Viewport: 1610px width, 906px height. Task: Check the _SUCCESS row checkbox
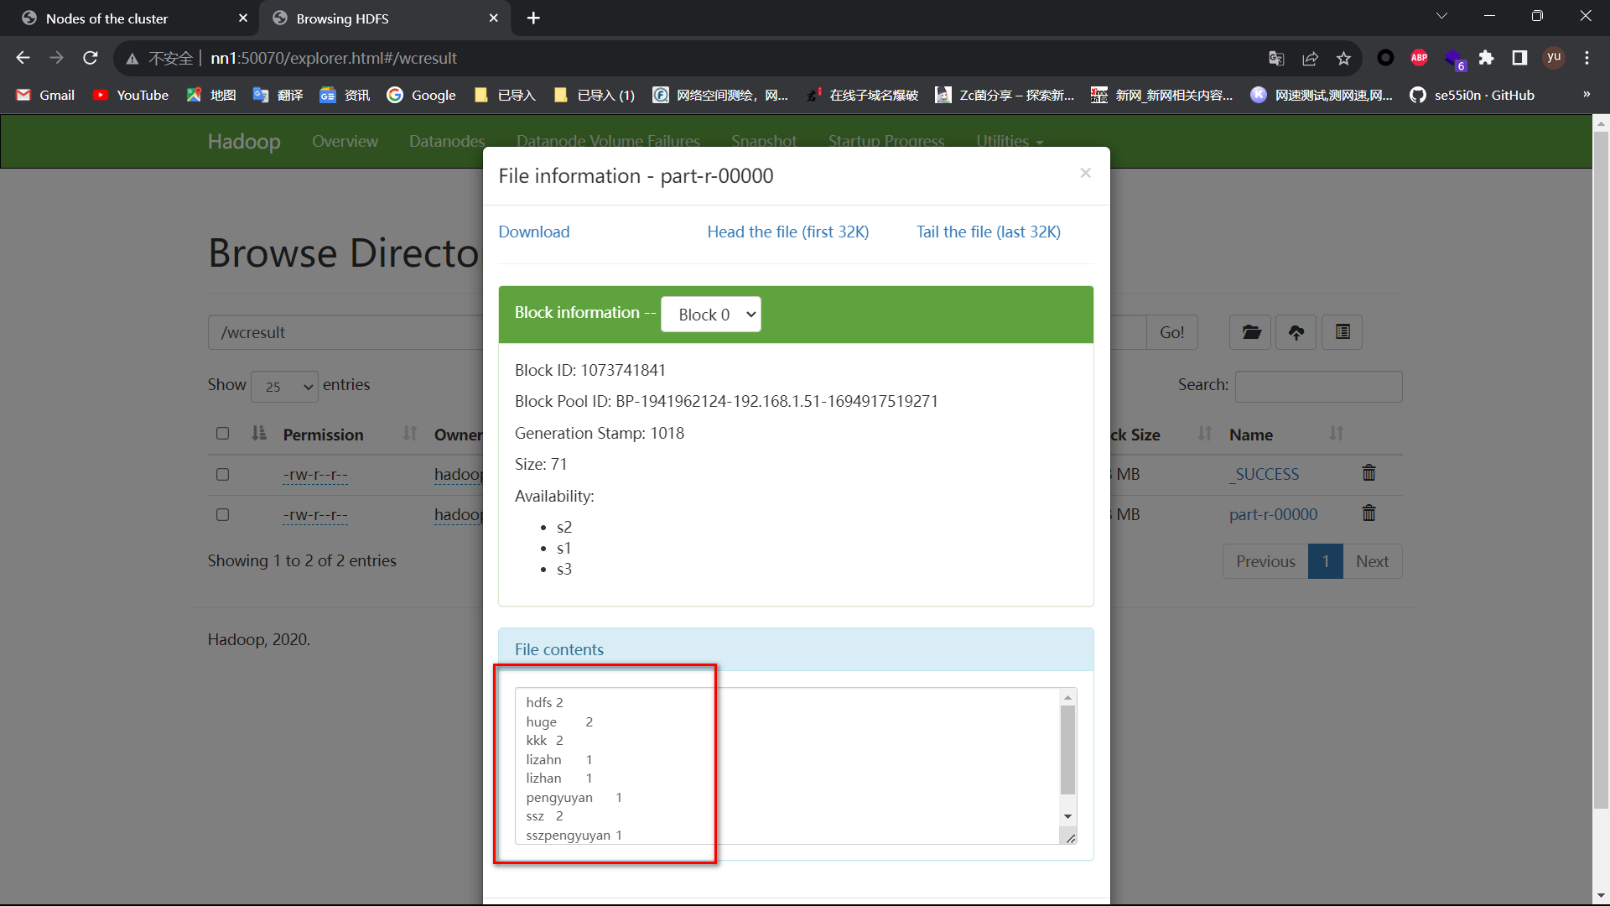click(x=222, y=474)
